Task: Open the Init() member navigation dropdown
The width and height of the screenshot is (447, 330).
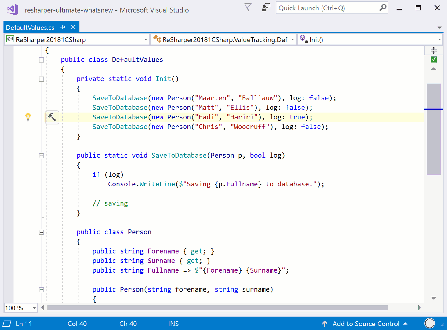Action: click(439, 39)
